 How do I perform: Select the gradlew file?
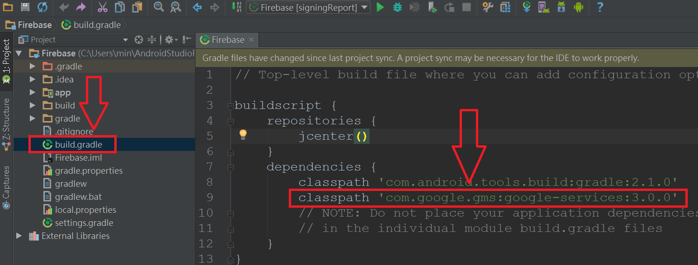[x=65, y=183]
